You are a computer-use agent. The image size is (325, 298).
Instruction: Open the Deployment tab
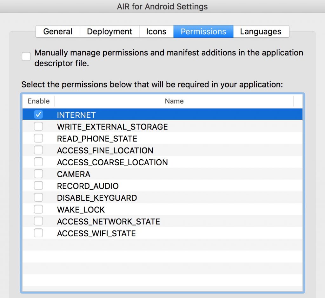click(x=109, y=31)
